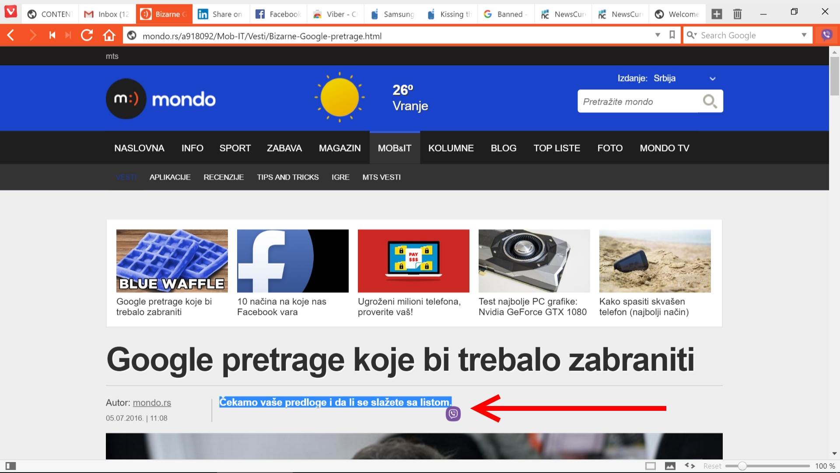Click the mondo search magnifier icon
The height and width of the screenshot is (473, 840).
tap(710, 101)
